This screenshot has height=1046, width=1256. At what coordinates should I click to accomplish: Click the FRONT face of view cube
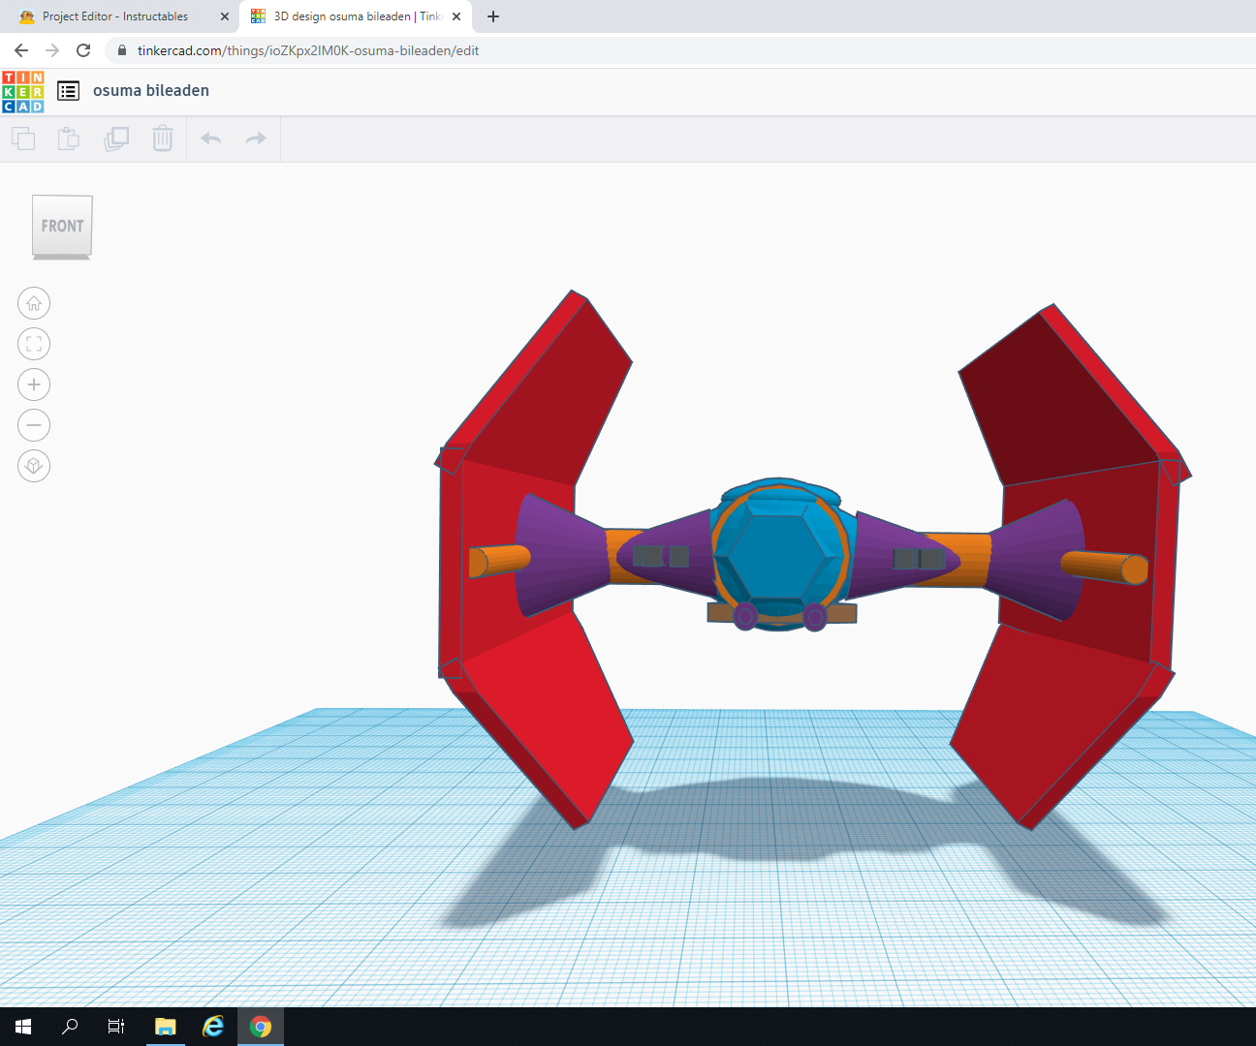(x=62, y=226)
